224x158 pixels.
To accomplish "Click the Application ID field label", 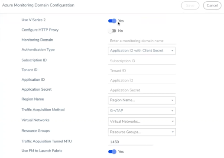I will tap(33, 80).
